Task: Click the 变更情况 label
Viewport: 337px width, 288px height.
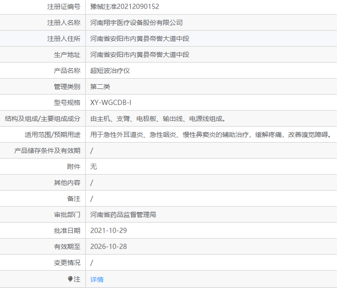Action: coord(67,263)
